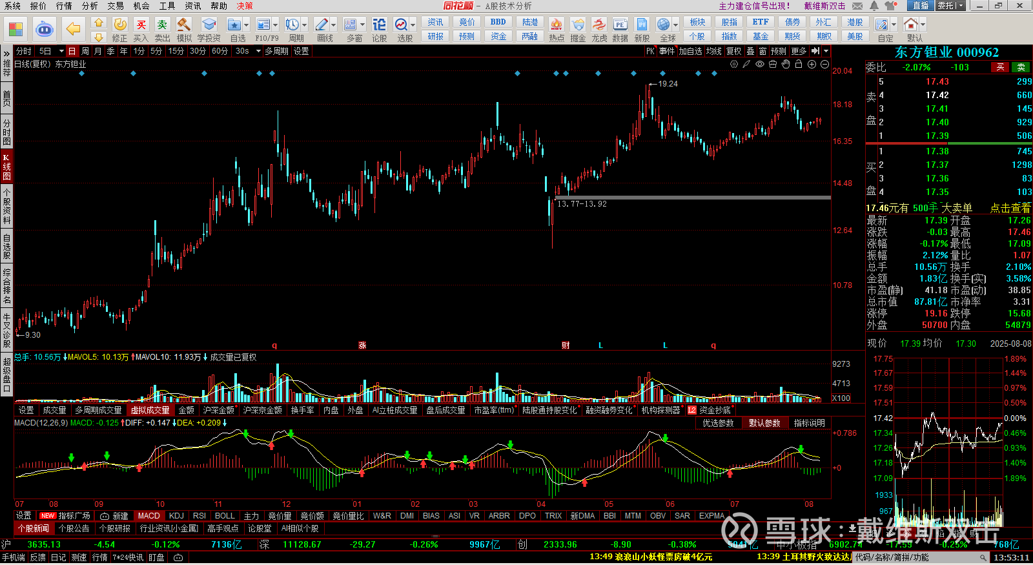Click the notification bell icon in title bar
Screen dimensions: 1033x565
pyautogui.click(x=874, y=6)
